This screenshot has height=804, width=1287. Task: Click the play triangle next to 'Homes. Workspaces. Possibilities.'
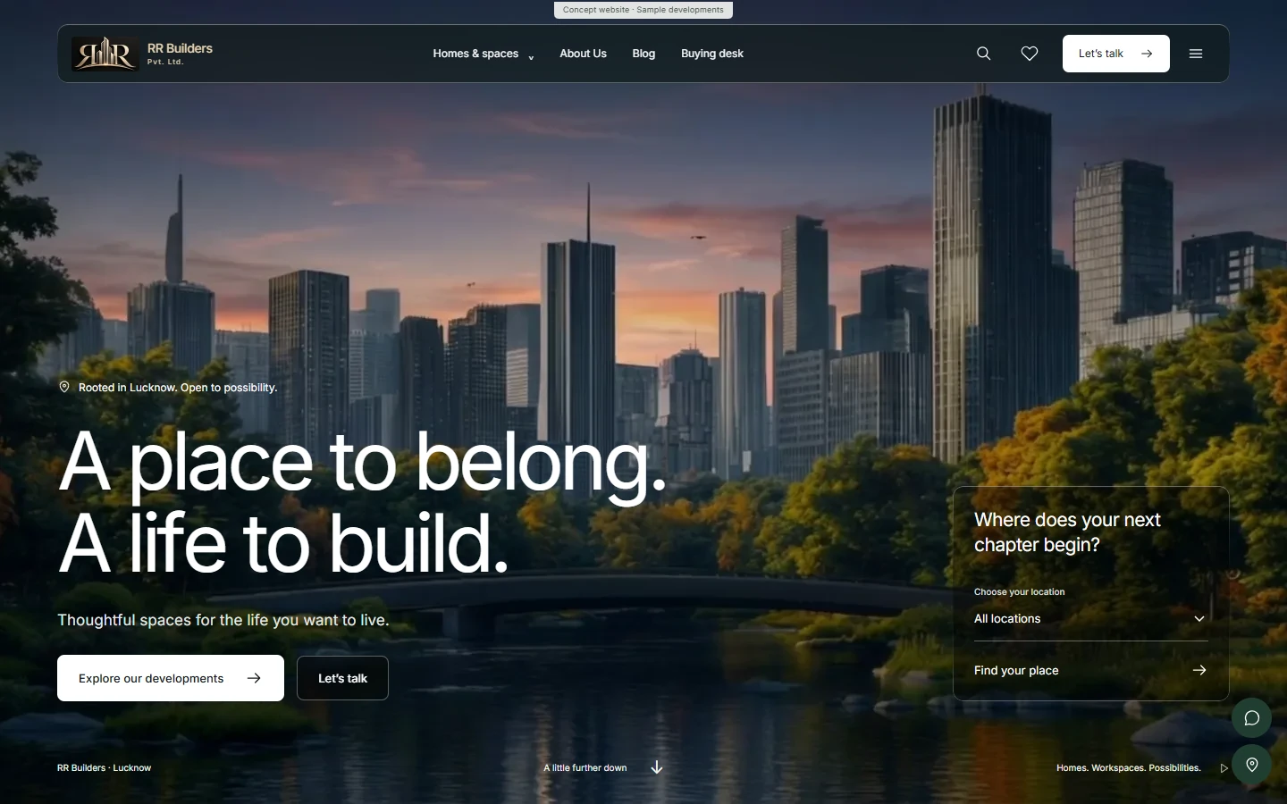click(x=1224, y=768)
